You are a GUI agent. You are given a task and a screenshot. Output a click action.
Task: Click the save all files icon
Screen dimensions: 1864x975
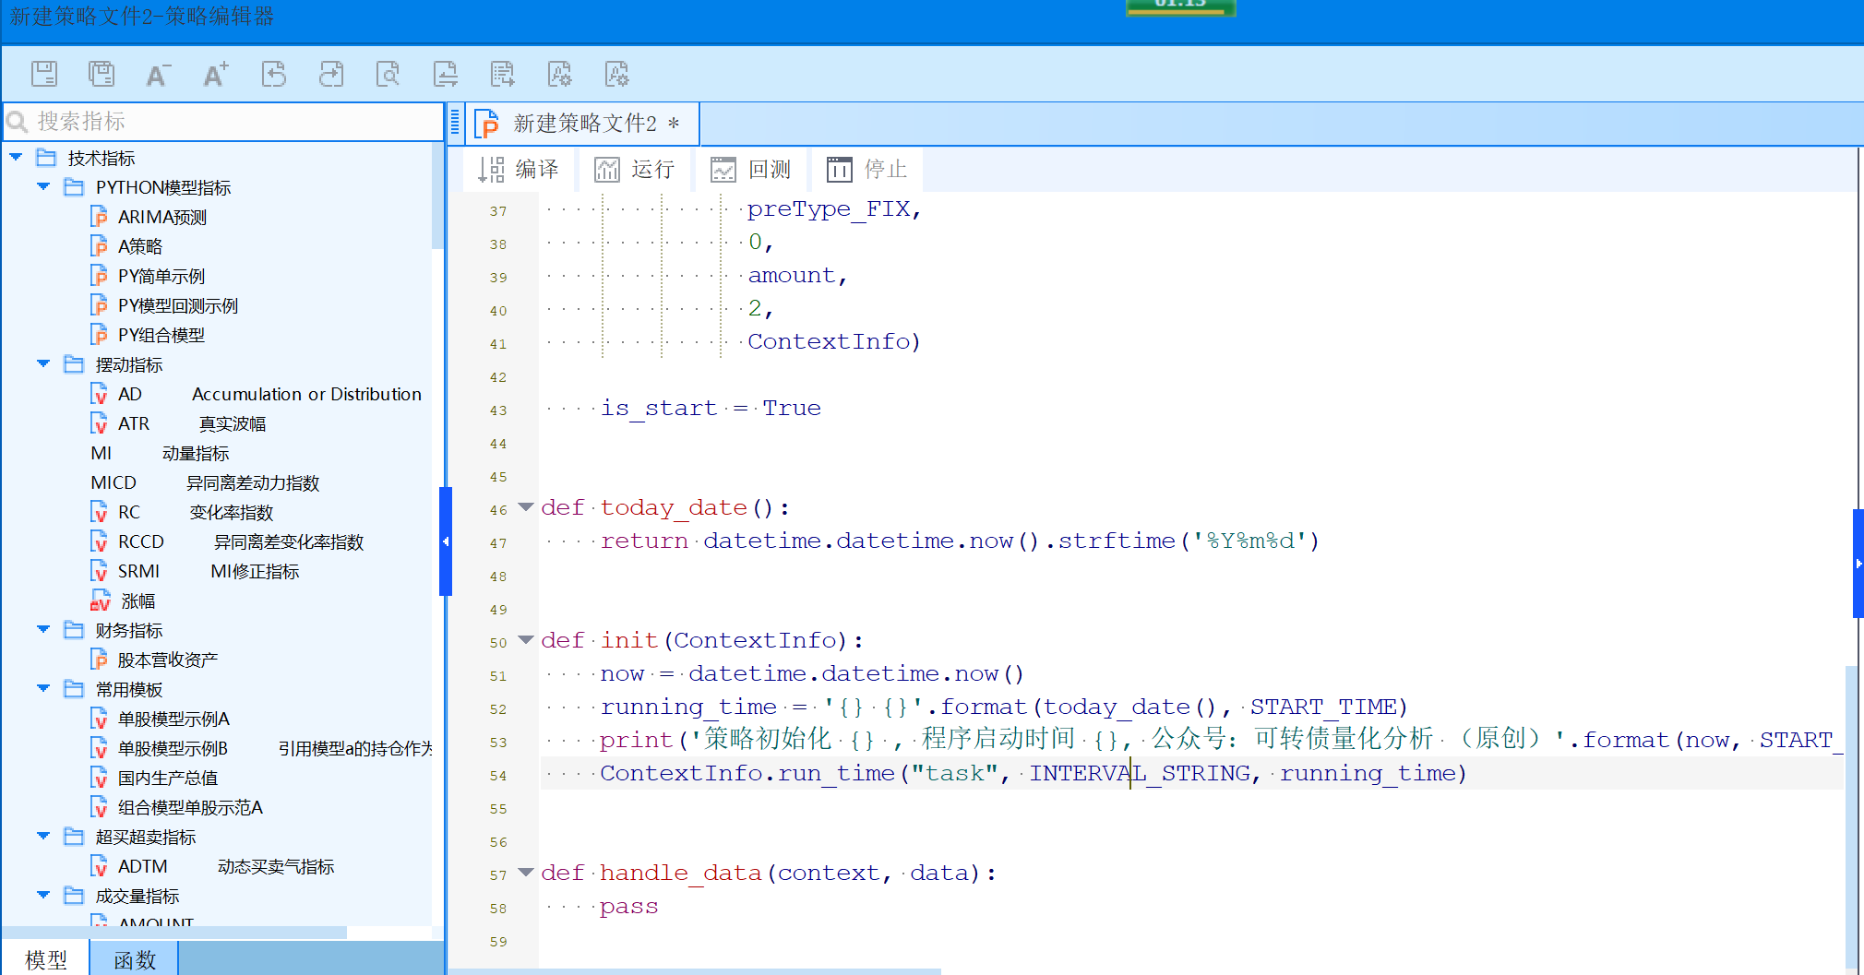click(x=102, y=74)
